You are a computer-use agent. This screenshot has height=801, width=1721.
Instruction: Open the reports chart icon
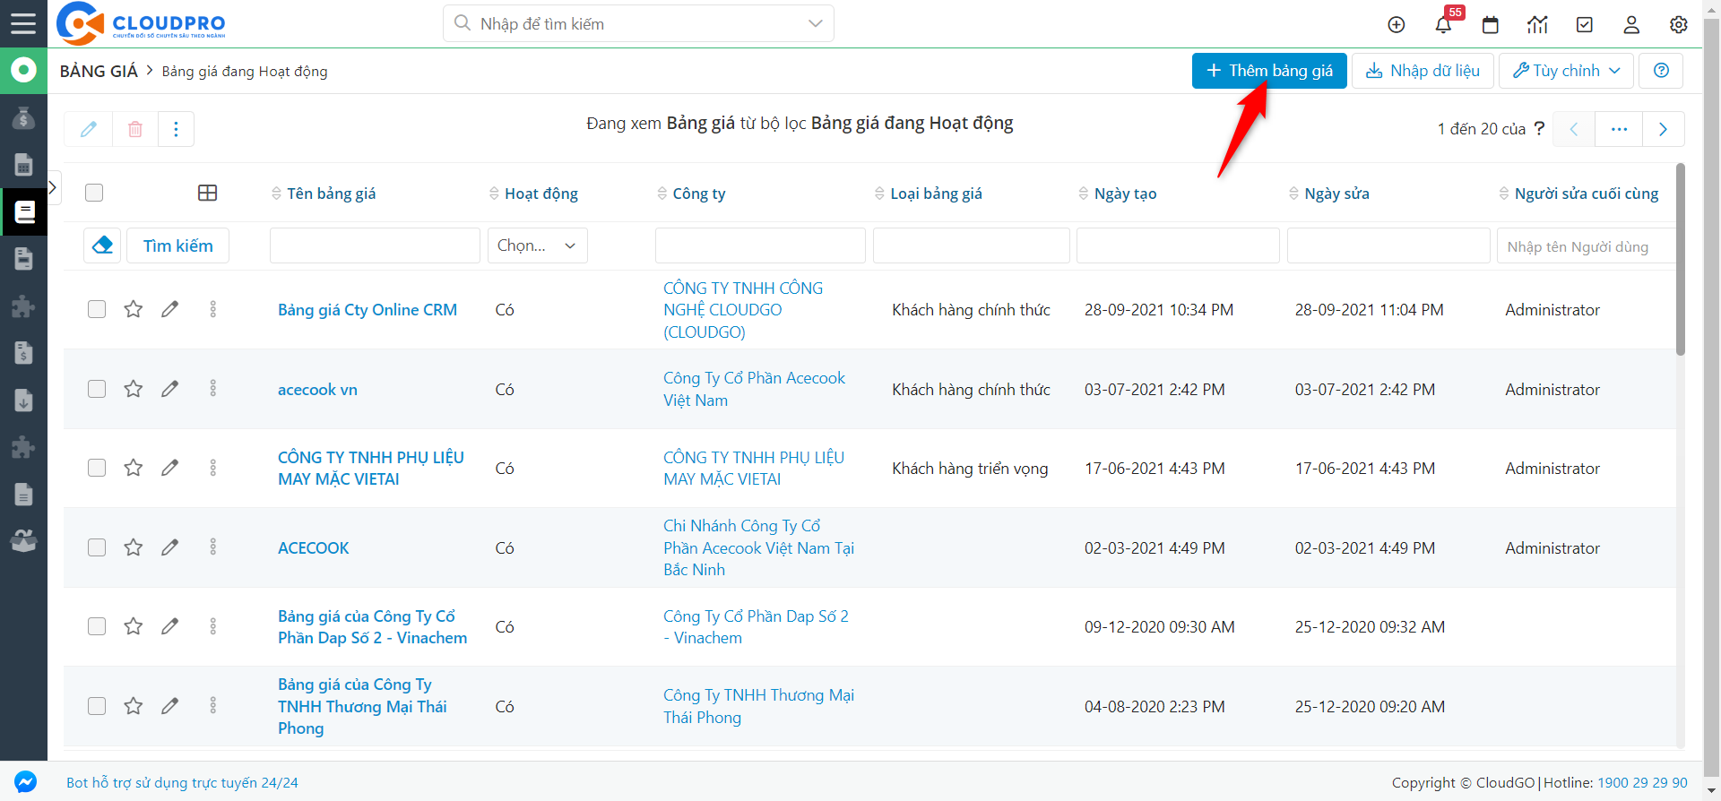click(x=1538, y=24)
